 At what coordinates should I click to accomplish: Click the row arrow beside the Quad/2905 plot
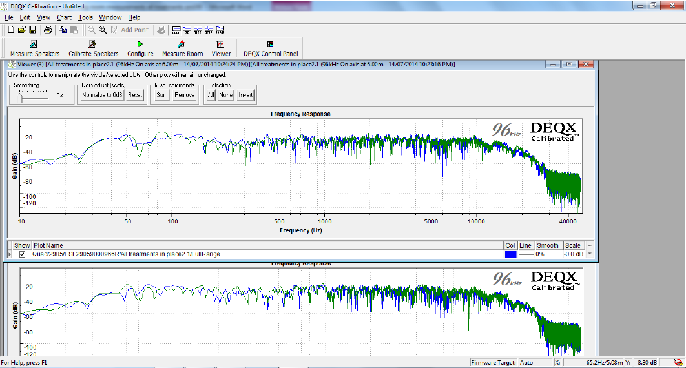[x=10, y=254]
